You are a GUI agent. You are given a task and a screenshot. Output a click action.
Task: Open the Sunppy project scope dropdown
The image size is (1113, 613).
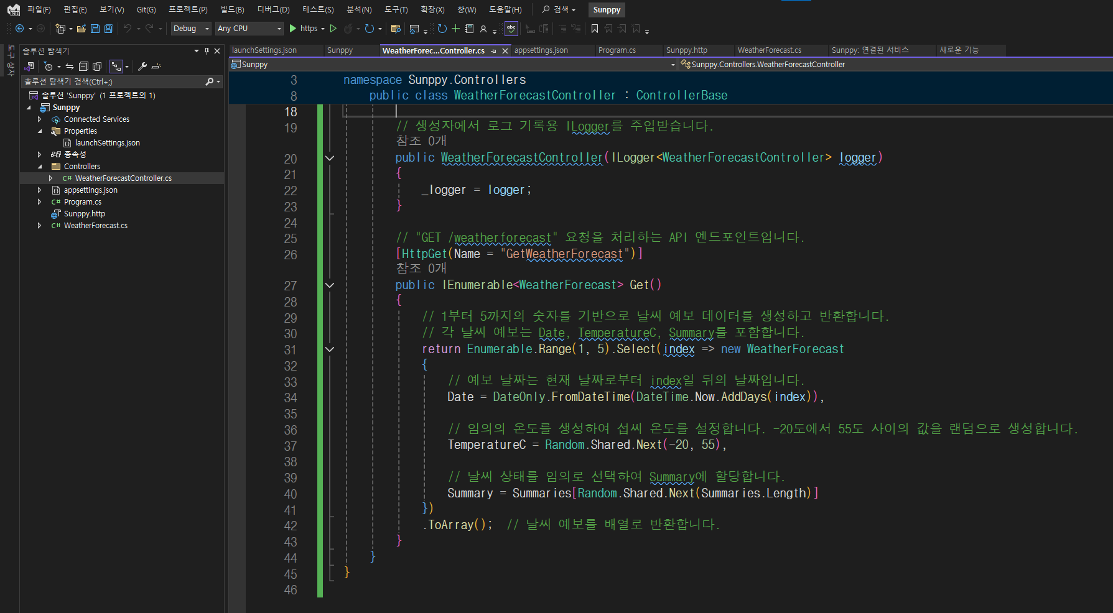click(x=453, y=65)
